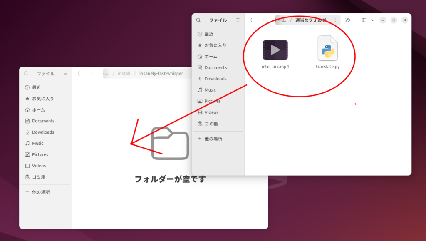Expand the view options dropdown arrow

[372, 20]
